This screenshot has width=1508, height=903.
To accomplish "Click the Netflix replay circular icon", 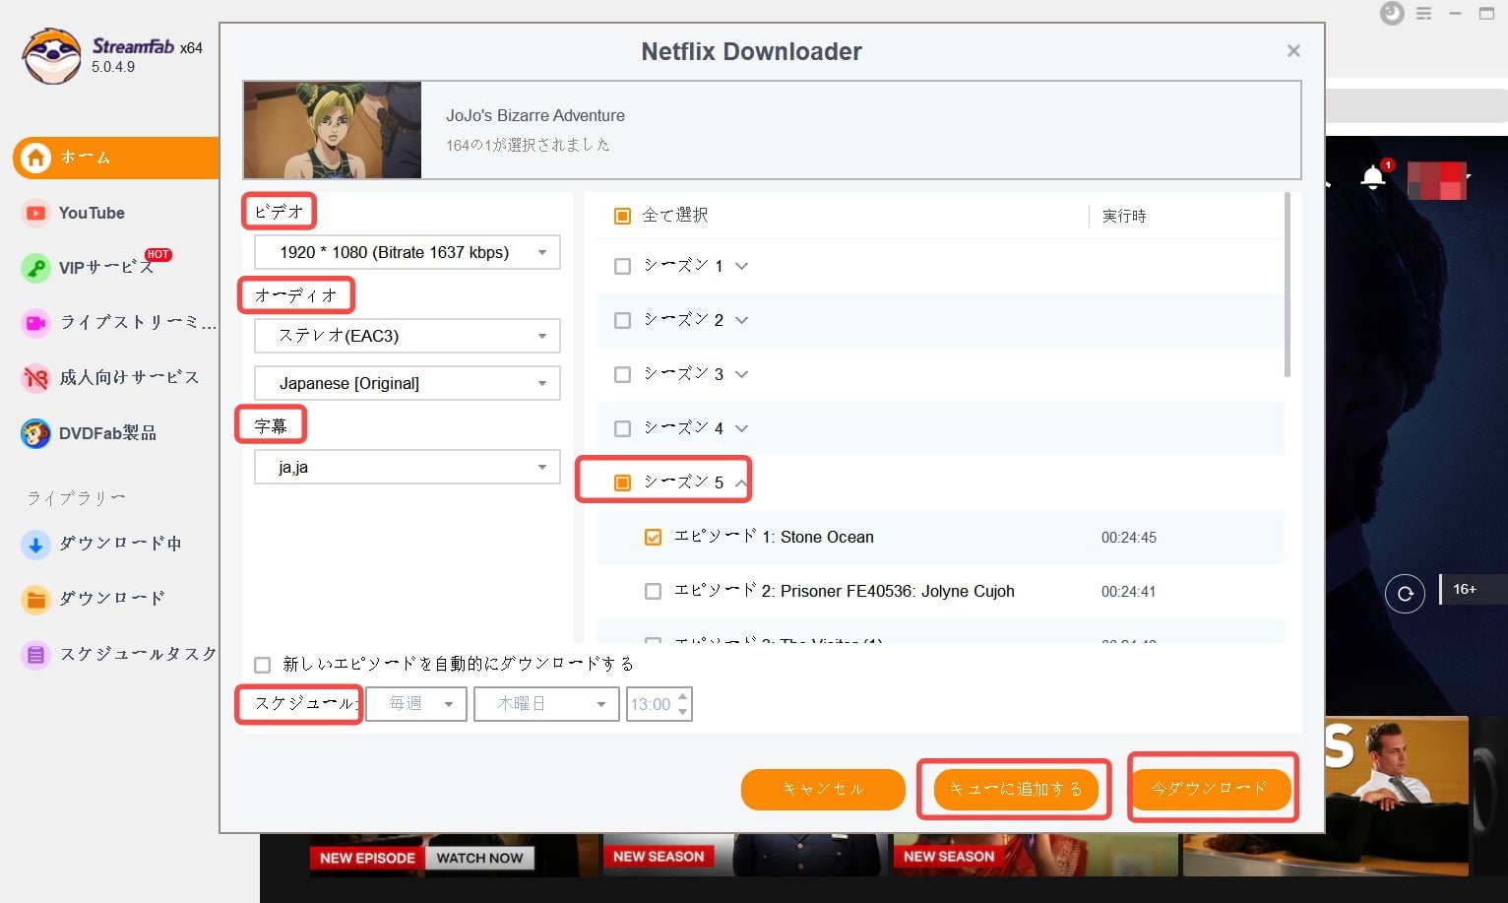I will (1405, 594).
